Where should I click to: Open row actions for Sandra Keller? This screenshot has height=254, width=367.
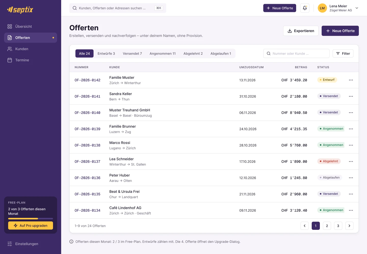tap(351, 96)
